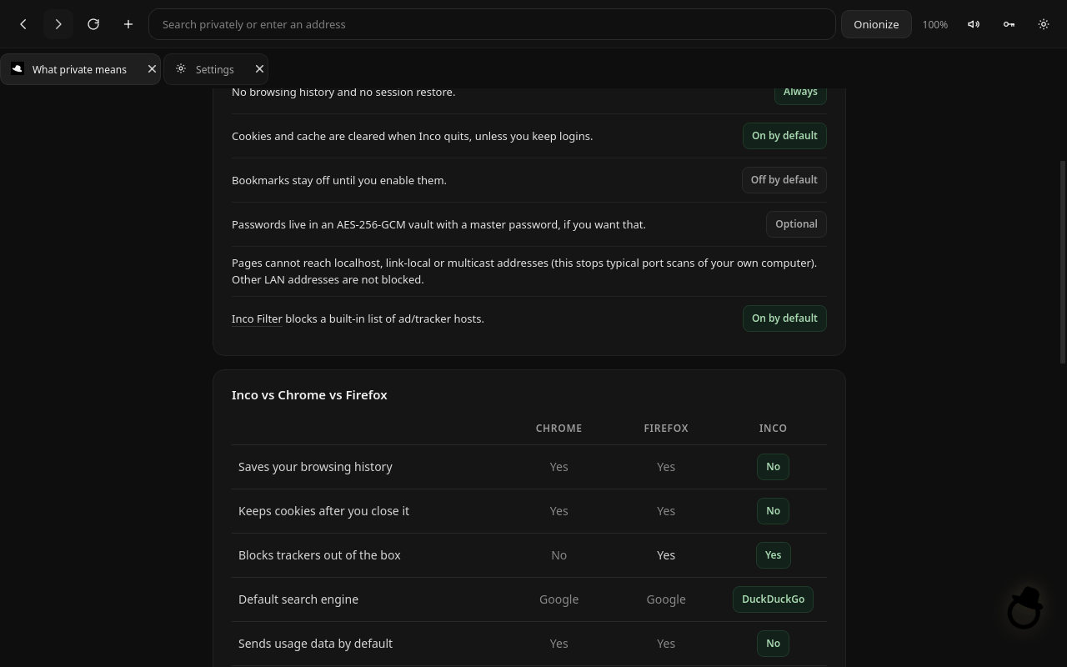This screenshot has height=667, width=1067.
Task: Click the Onionize button
Action: point(876,24)
